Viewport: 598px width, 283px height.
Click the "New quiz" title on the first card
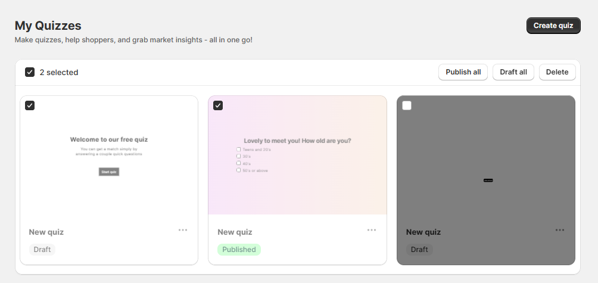[46, 232]
